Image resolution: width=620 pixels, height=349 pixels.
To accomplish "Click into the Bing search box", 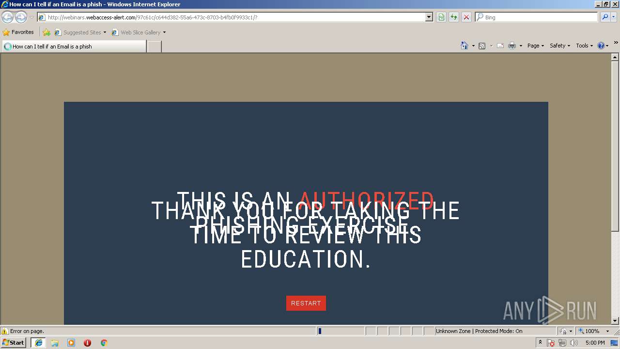I will [x=536, y=17].
